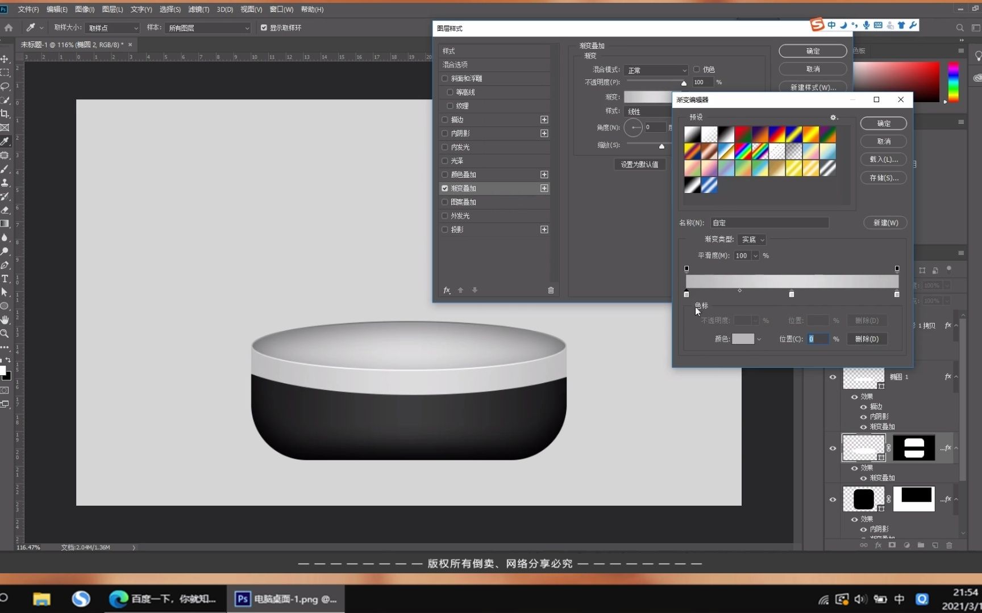Viewport: 982px width, 613px height.
Task: Enable the 内阴影 style checkbox
Action: (445, 133)
